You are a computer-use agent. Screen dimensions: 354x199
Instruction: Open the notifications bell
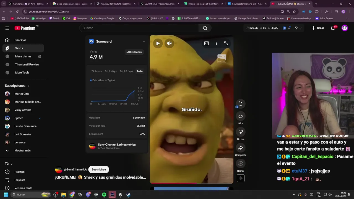(x=333, y=28)
